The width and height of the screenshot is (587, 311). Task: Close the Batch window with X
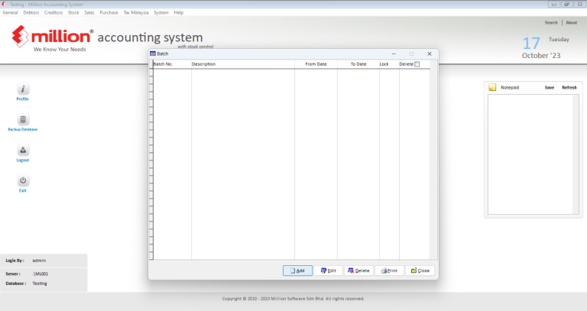click(430, 54)
